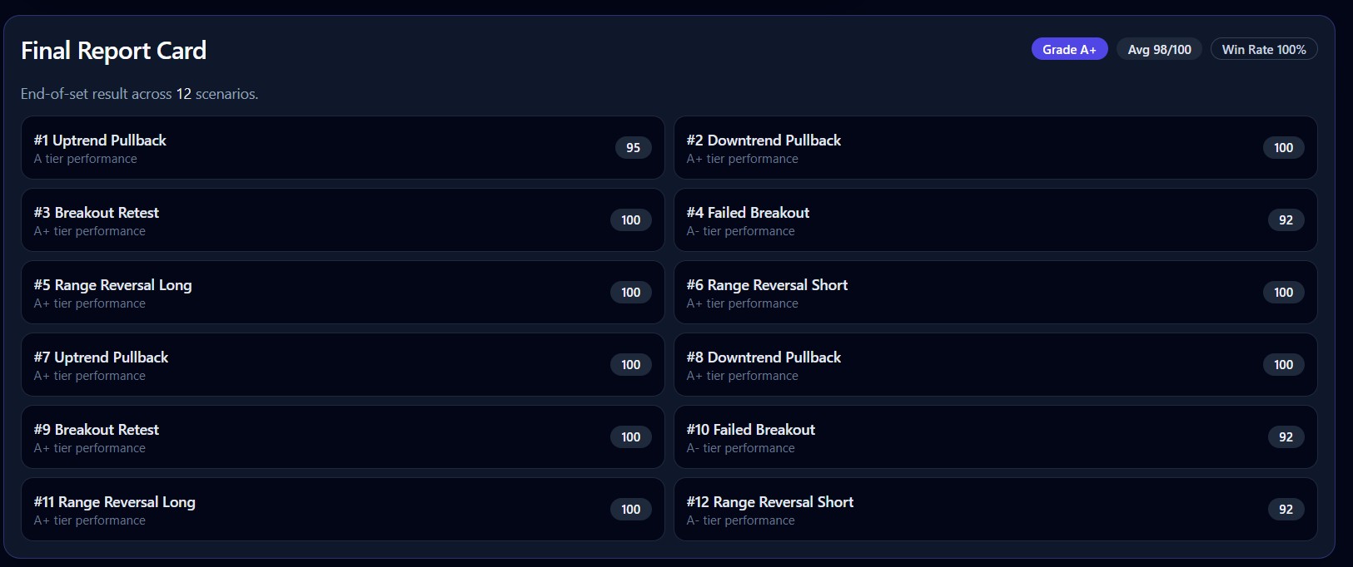Open the #12 Range Reversal Short scenario
The height and width of the screenshot is (567, 1353).
coord(995,510)
